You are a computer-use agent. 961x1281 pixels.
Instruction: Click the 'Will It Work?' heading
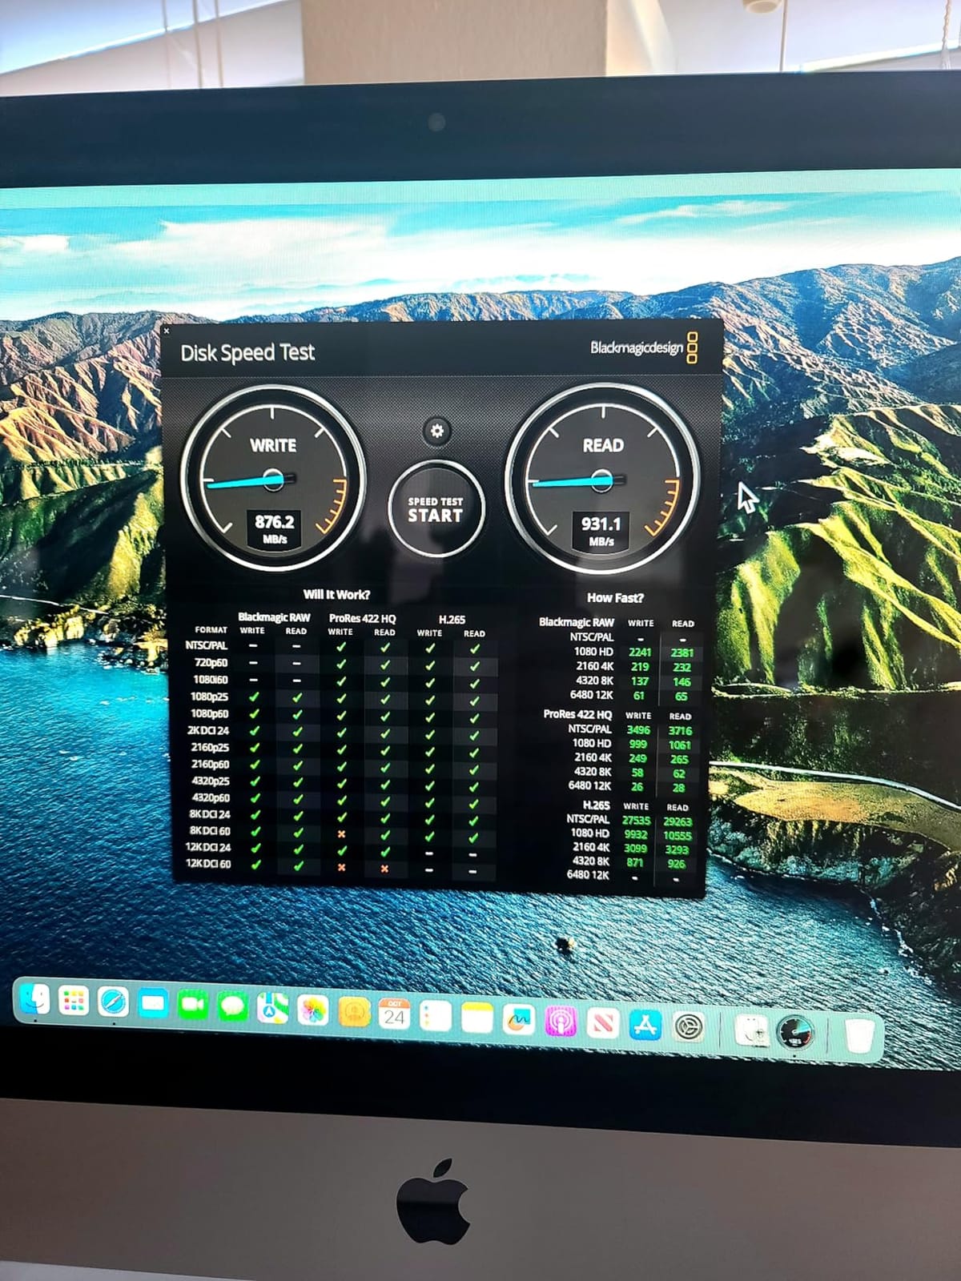pos(336,595)
